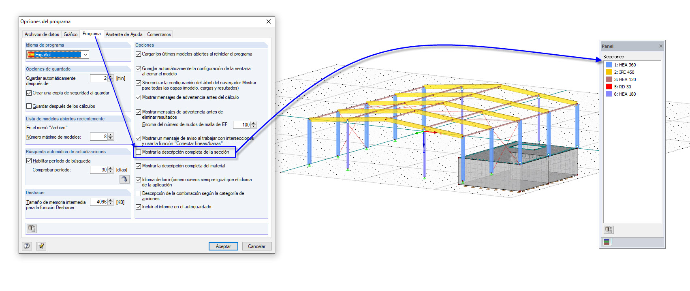Image resolution: width=690 pixels, height=291 pixels.
Task: Toggle Idioma de los informes nuevos checkbox
Action: click(139, 180)
